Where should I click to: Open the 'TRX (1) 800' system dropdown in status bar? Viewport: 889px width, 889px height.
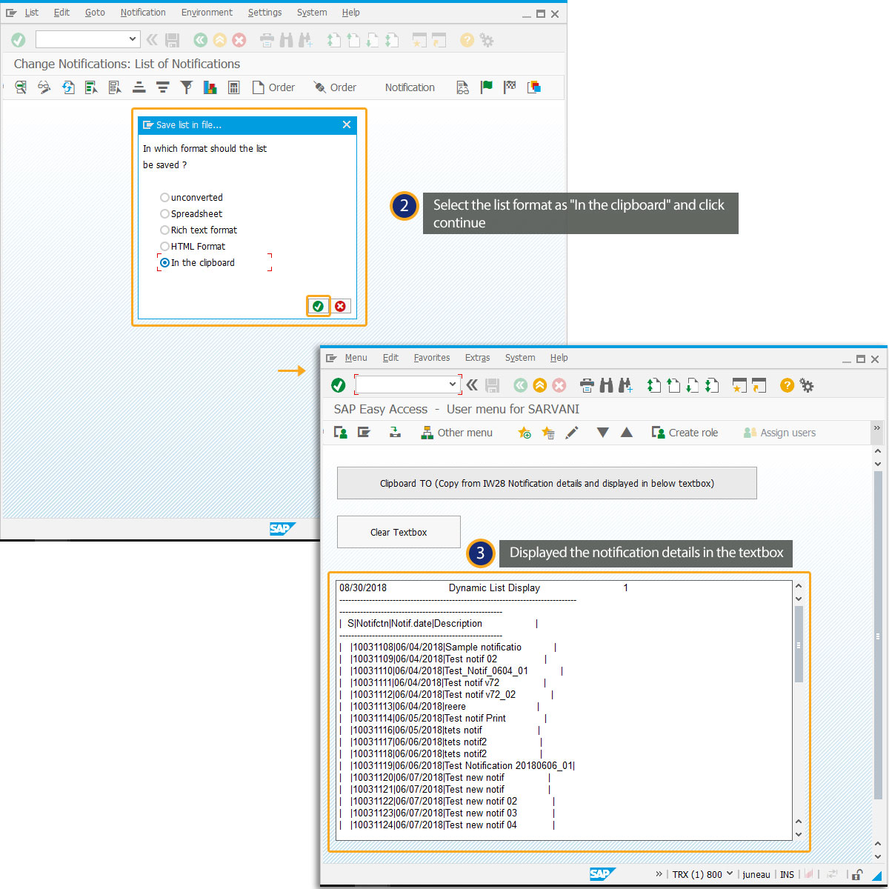(702, 874)
